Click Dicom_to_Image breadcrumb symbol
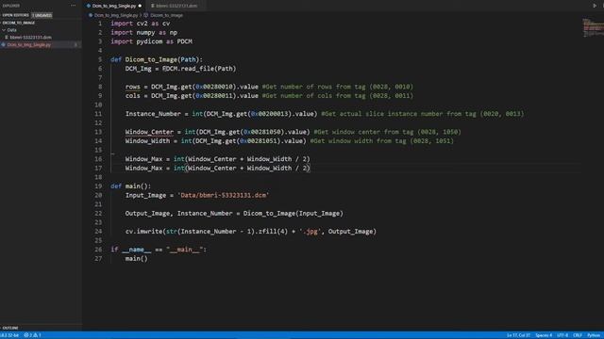This screenshot has height=339, width=604. [x=166, y=15]
